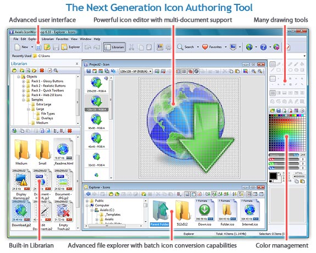Select the 32x32 - RGB/A image format

coord(97,159)
